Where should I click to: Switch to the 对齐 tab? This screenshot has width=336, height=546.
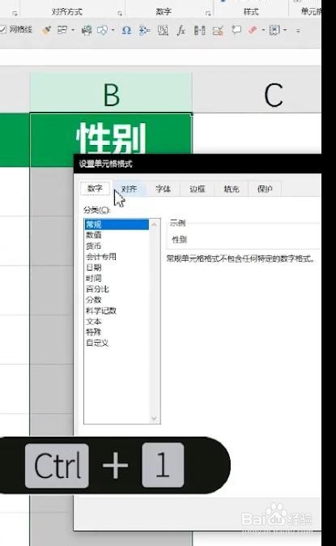click(x=129, y=189)
